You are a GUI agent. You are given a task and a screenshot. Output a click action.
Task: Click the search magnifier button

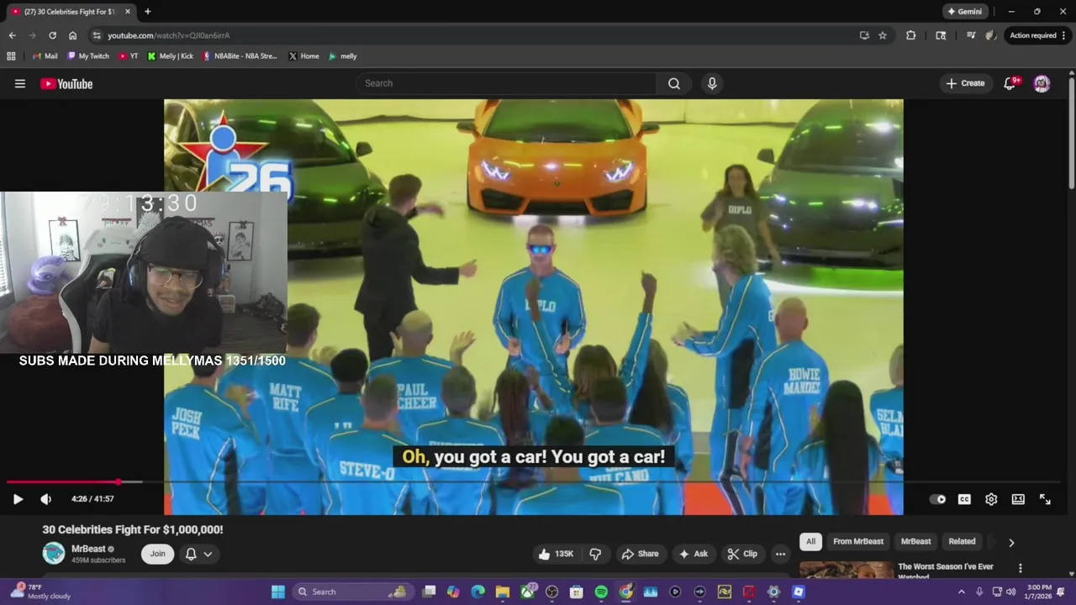click(x=674, y=83)
